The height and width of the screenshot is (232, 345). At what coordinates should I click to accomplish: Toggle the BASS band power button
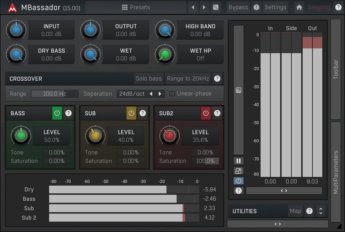57,113
